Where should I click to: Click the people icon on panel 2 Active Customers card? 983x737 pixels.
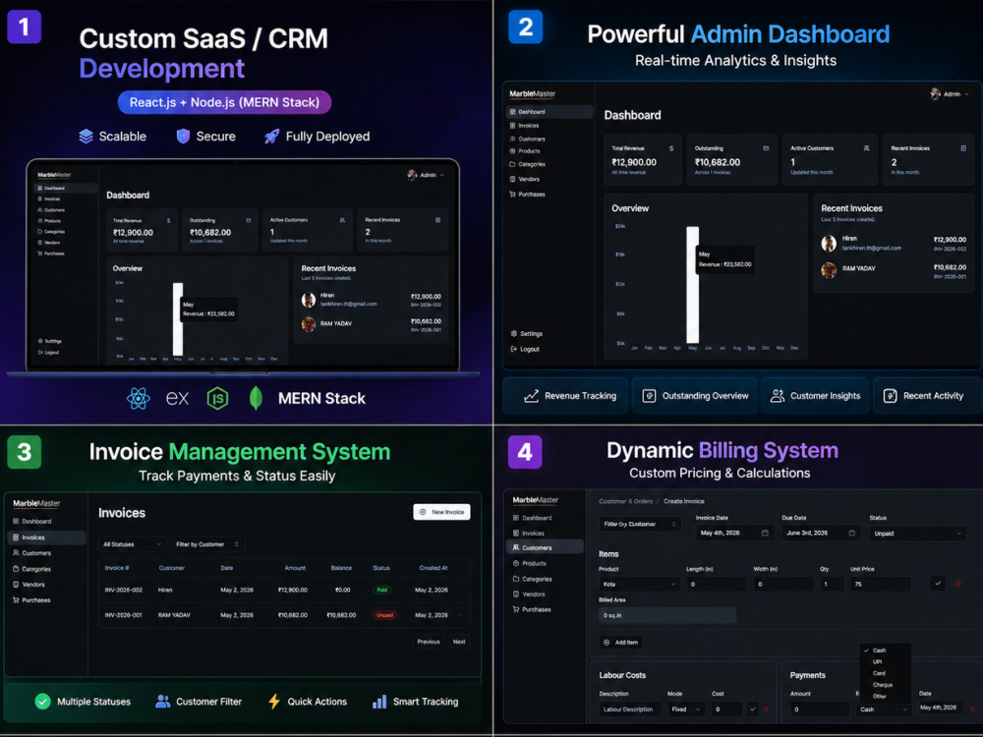(x=866, y=148)
